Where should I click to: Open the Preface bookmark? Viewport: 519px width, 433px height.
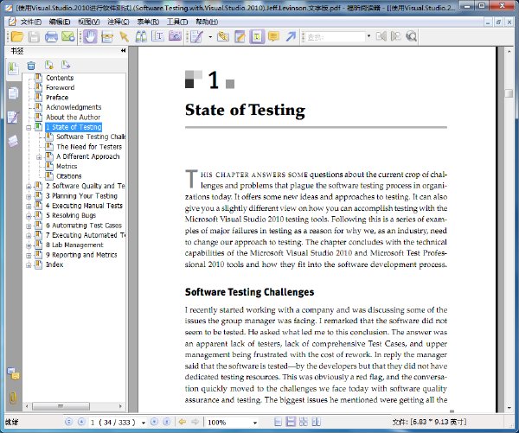coord(57,98)
